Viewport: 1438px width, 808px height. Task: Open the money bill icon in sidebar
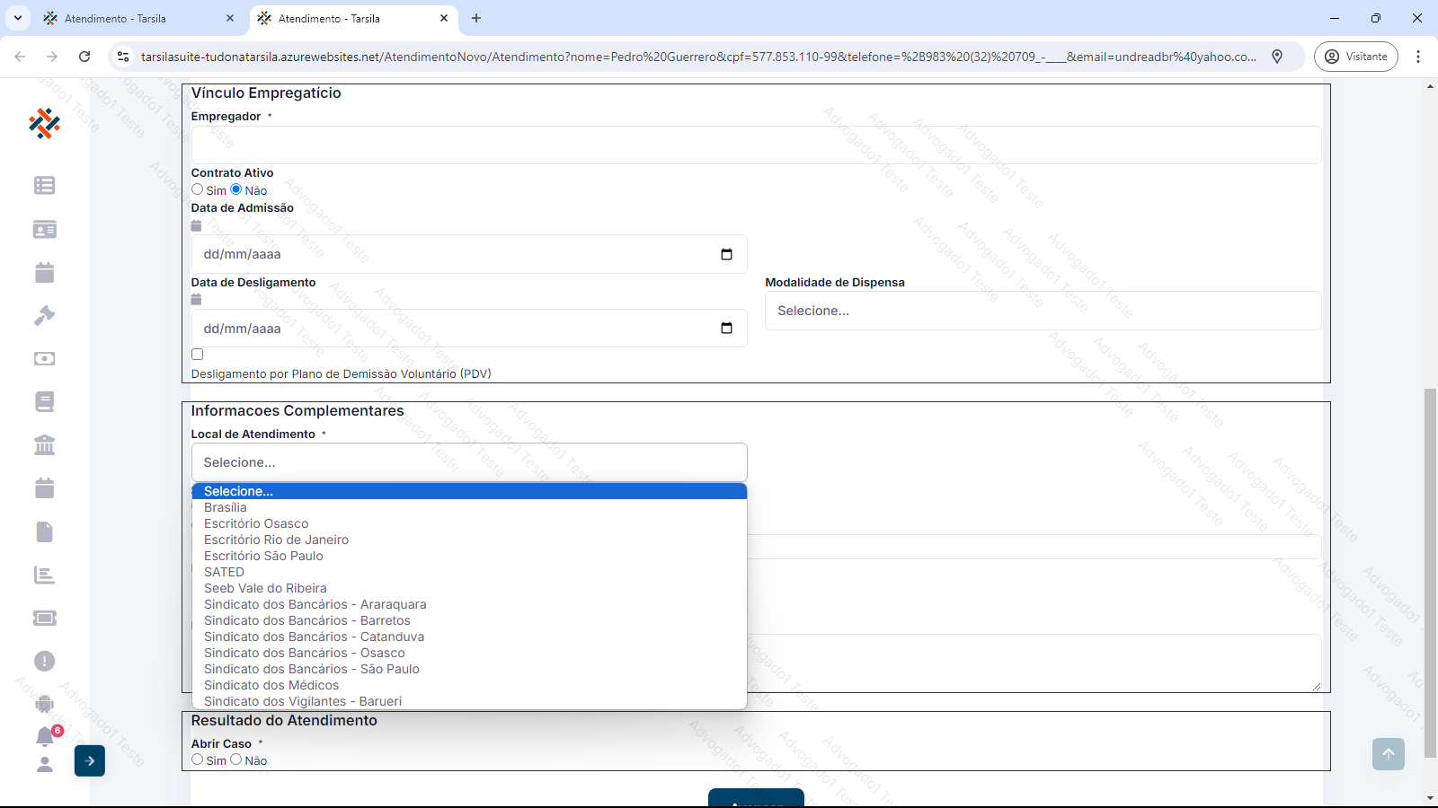click(44, 358)
